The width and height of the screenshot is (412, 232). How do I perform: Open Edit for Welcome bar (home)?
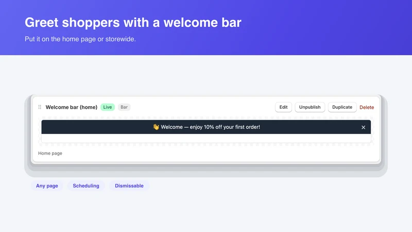point(283,107)
